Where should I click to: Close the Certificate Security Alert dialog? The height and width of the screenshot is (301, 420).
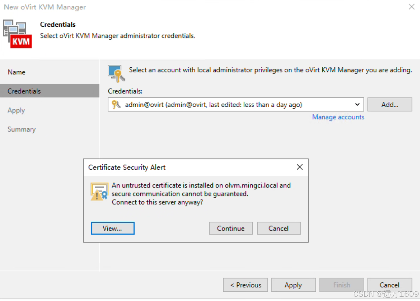pos(300,167)
